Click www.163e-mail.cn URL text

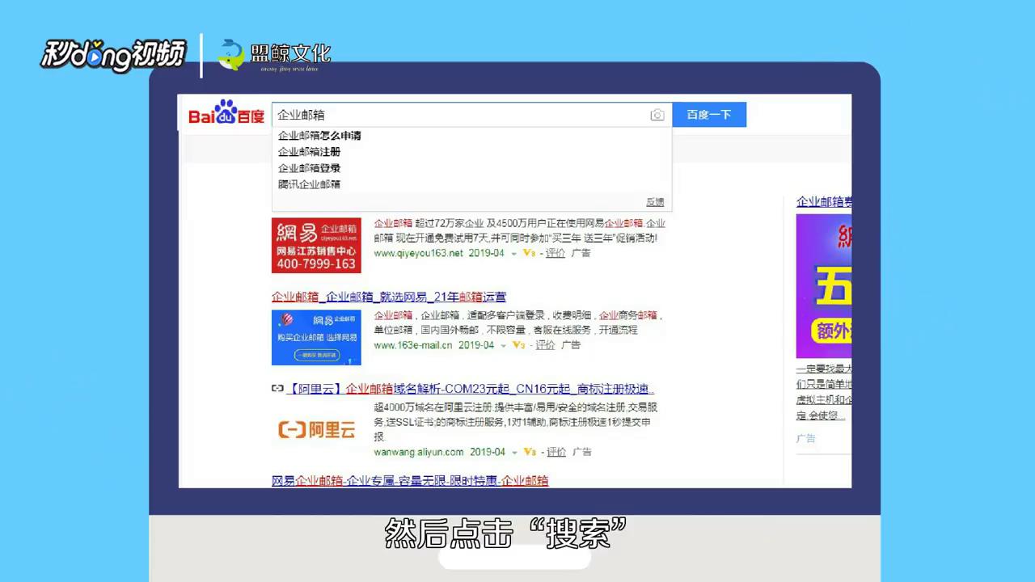pyautogui.click(x=412, y=345)
